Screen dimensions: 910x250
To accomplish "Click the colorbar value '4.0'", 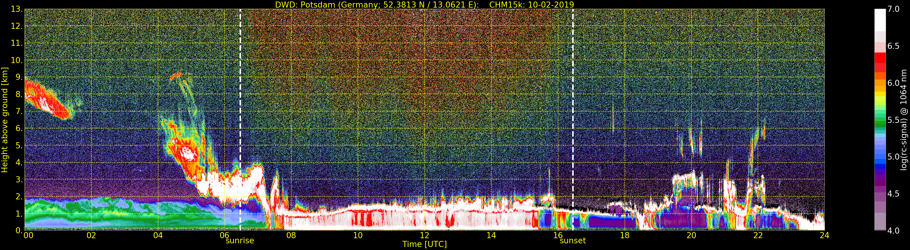I will click(x=893, y=231).
